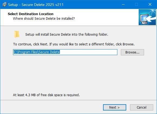Click the 'Setup will install Secure Delete' message
This screenshot has height=114, width=157.
click(67, 35)
